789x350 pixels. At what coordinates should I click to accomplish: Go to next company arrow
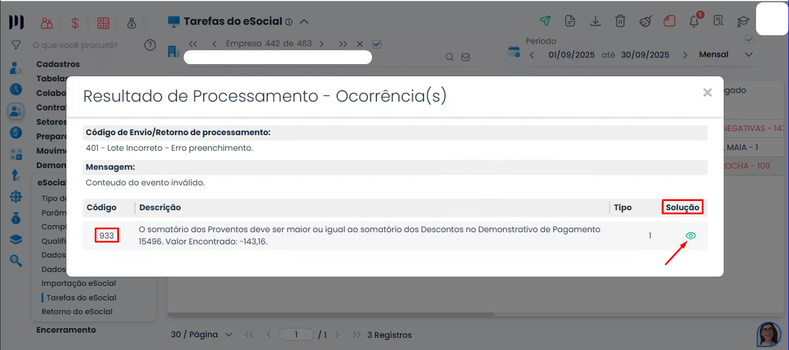point(322,44)
